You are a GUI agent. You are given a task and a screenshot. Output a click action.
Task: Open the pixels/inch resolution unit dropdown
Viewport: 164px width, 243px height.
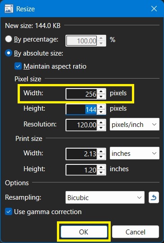point(135,124)
